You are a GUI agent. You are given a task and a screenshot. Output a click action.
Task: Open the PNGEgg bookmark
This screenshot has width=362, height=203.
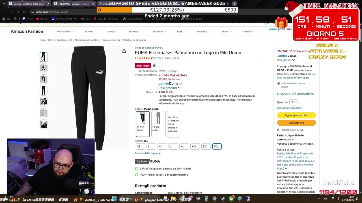[x=106, y=19]
